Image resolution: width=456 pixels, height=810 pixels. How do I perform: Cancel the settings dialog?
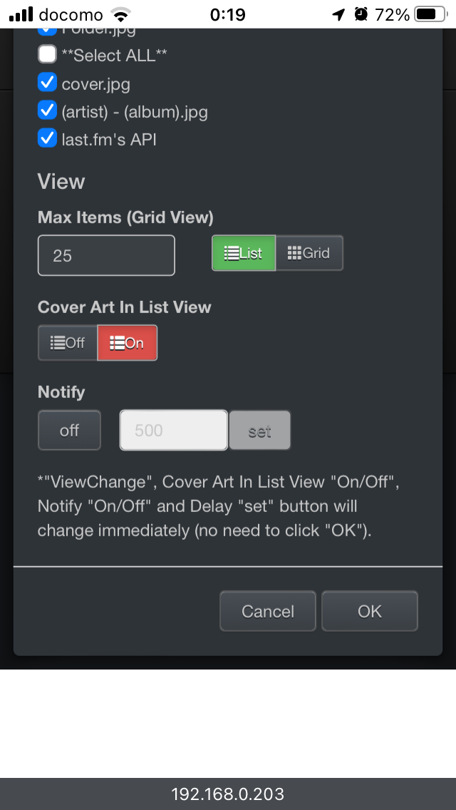(268, 611)
